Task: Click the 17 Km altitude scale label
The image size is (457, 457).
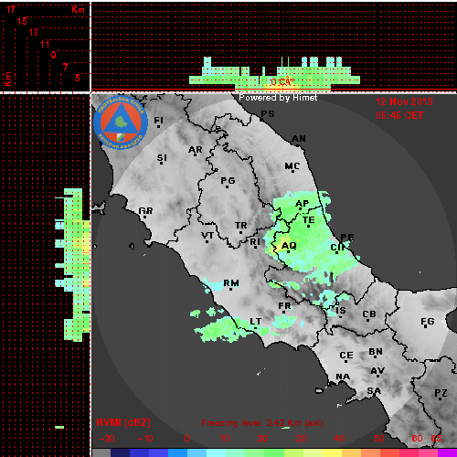Action: 10,9
